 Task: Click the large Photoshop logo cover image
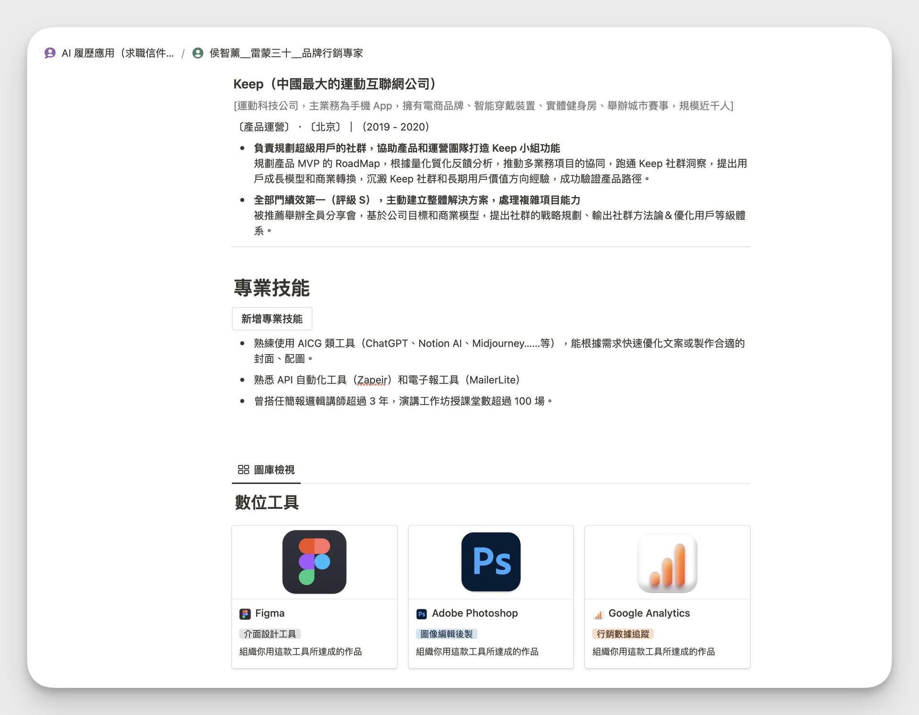click(x=491, y=562)
